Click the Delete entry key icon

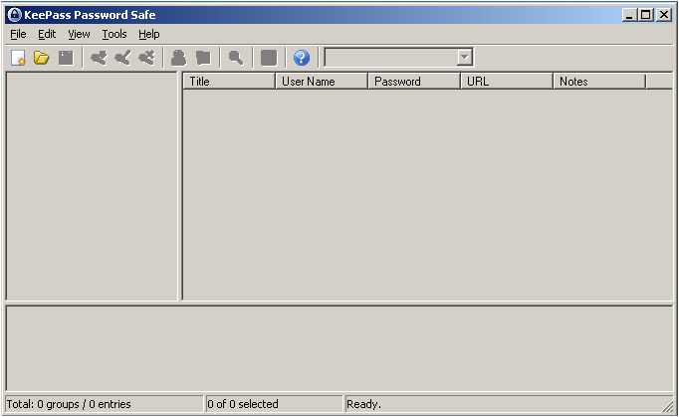[146, 58]
